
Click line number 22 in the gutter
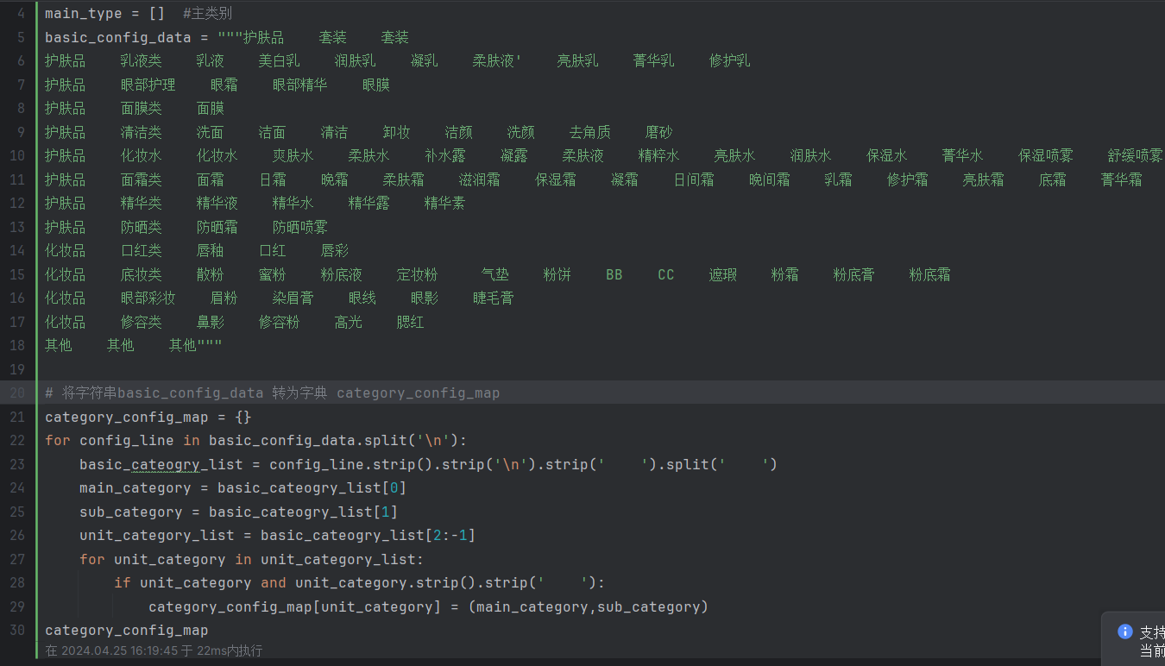[17, 441]
